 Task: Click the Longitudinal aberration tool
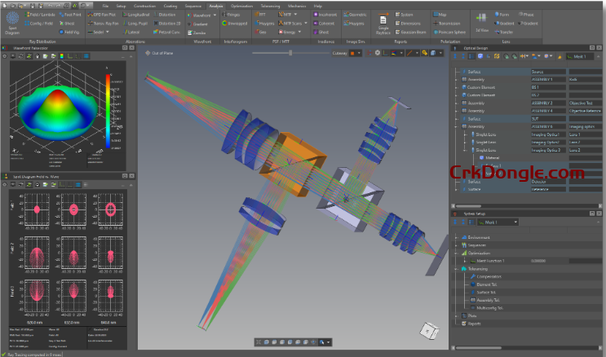(x=136, y=15)
